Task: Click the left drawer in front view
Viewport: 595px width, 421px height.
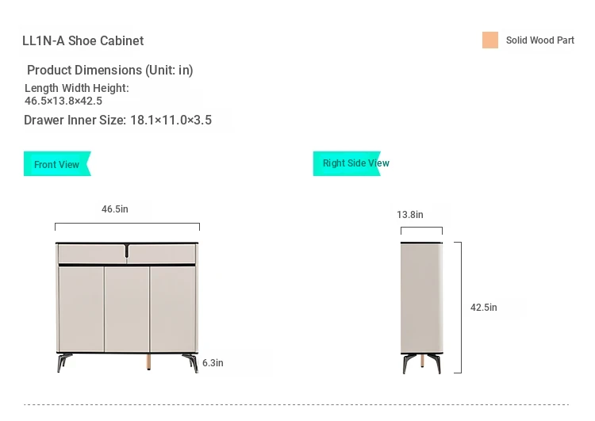Action: (x=92, y=254)
